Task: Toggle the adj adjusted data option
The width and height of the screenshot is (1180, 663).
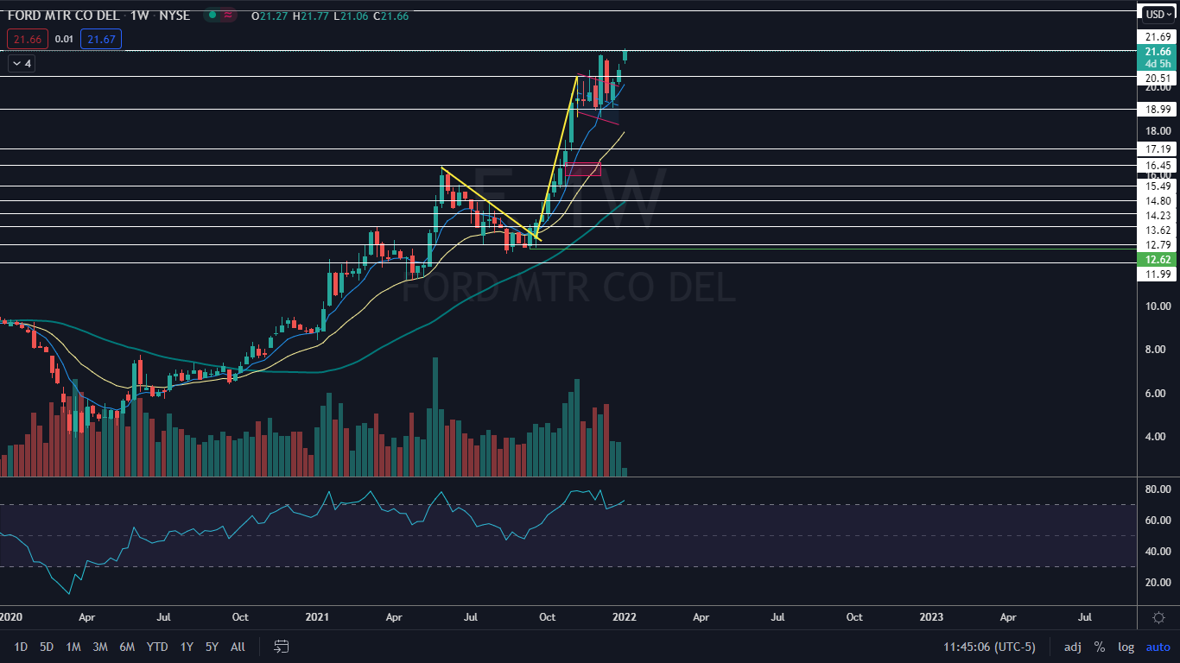Action: pos(1072,647)
